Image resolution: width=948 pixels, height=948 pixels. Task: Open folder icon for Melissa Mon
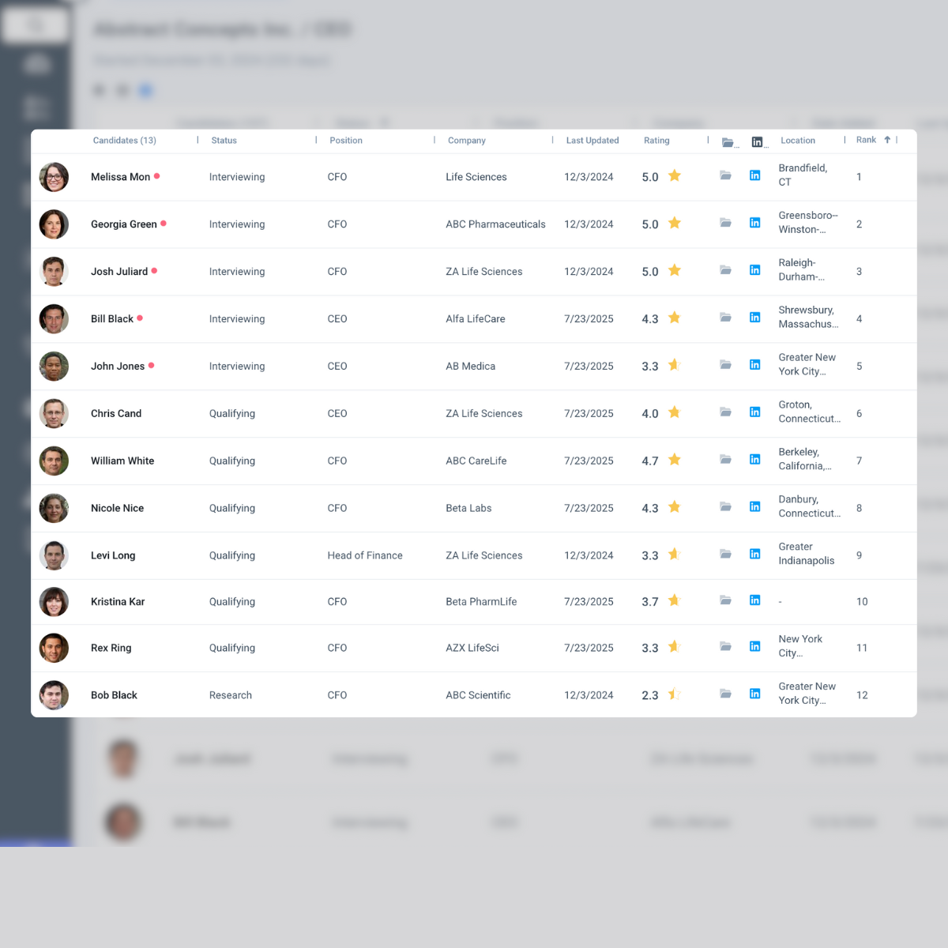tap(725, 175)
